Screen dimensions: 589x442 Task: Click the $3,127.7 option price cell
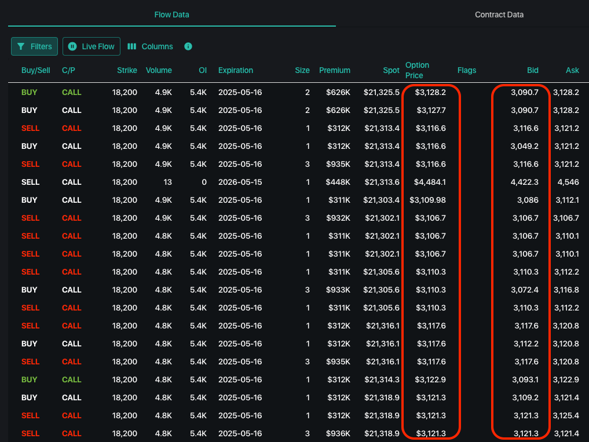click(x=431, y=111)
